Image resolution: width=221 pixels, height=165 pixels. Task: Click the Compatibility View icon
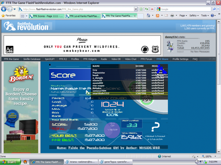click(141, 9)
